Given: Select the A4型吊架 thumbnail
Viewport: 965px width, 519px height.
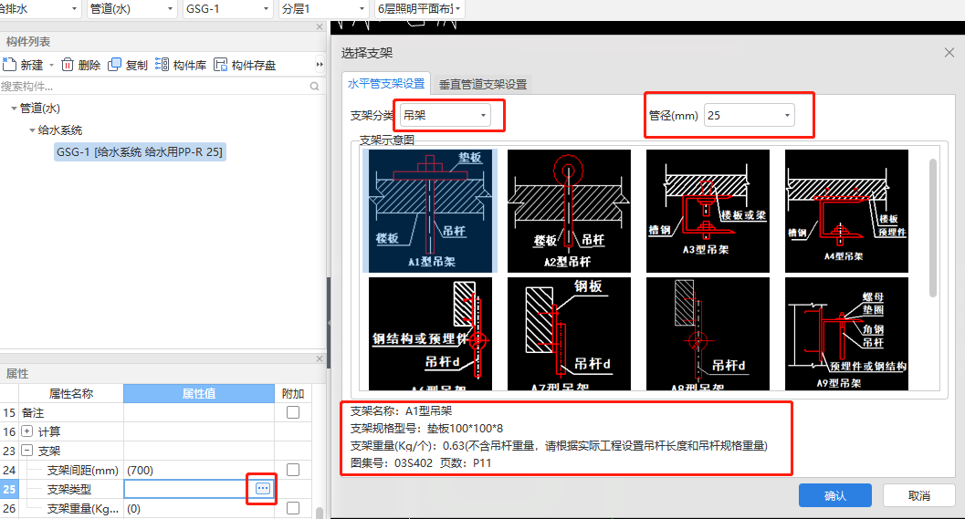Looking at the screenshot, I should click(846, 211).
